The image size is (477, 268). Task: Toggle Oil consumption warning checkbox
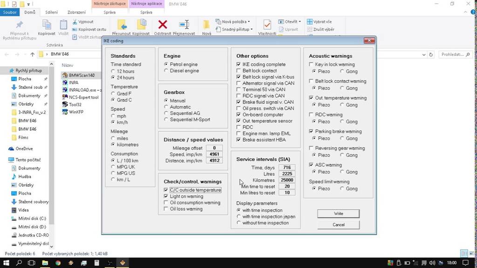point(166,202)
